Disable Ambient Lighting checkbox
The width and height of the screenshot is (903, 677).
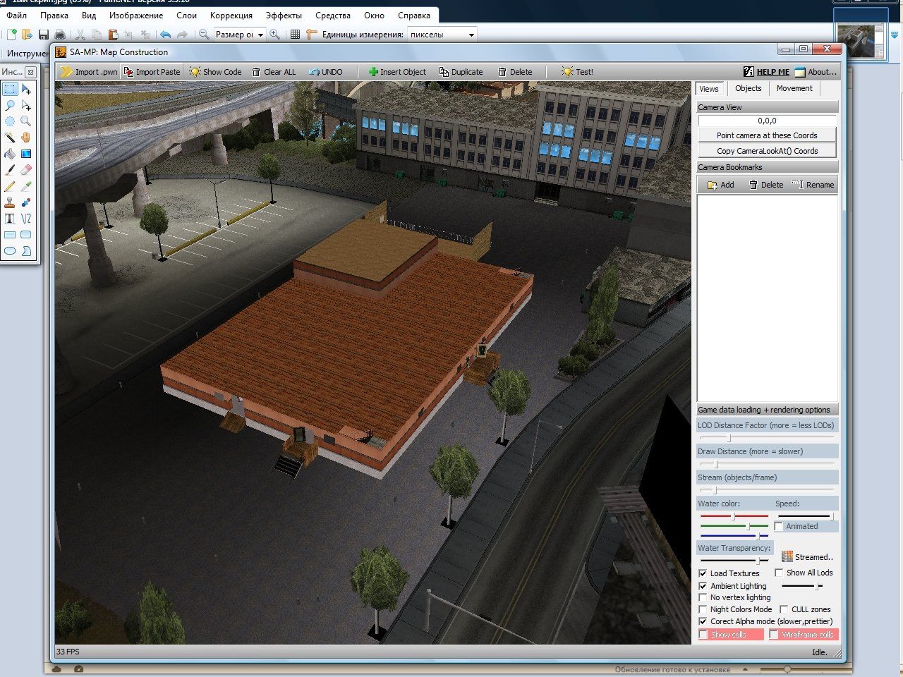click(x=703, y=586)
